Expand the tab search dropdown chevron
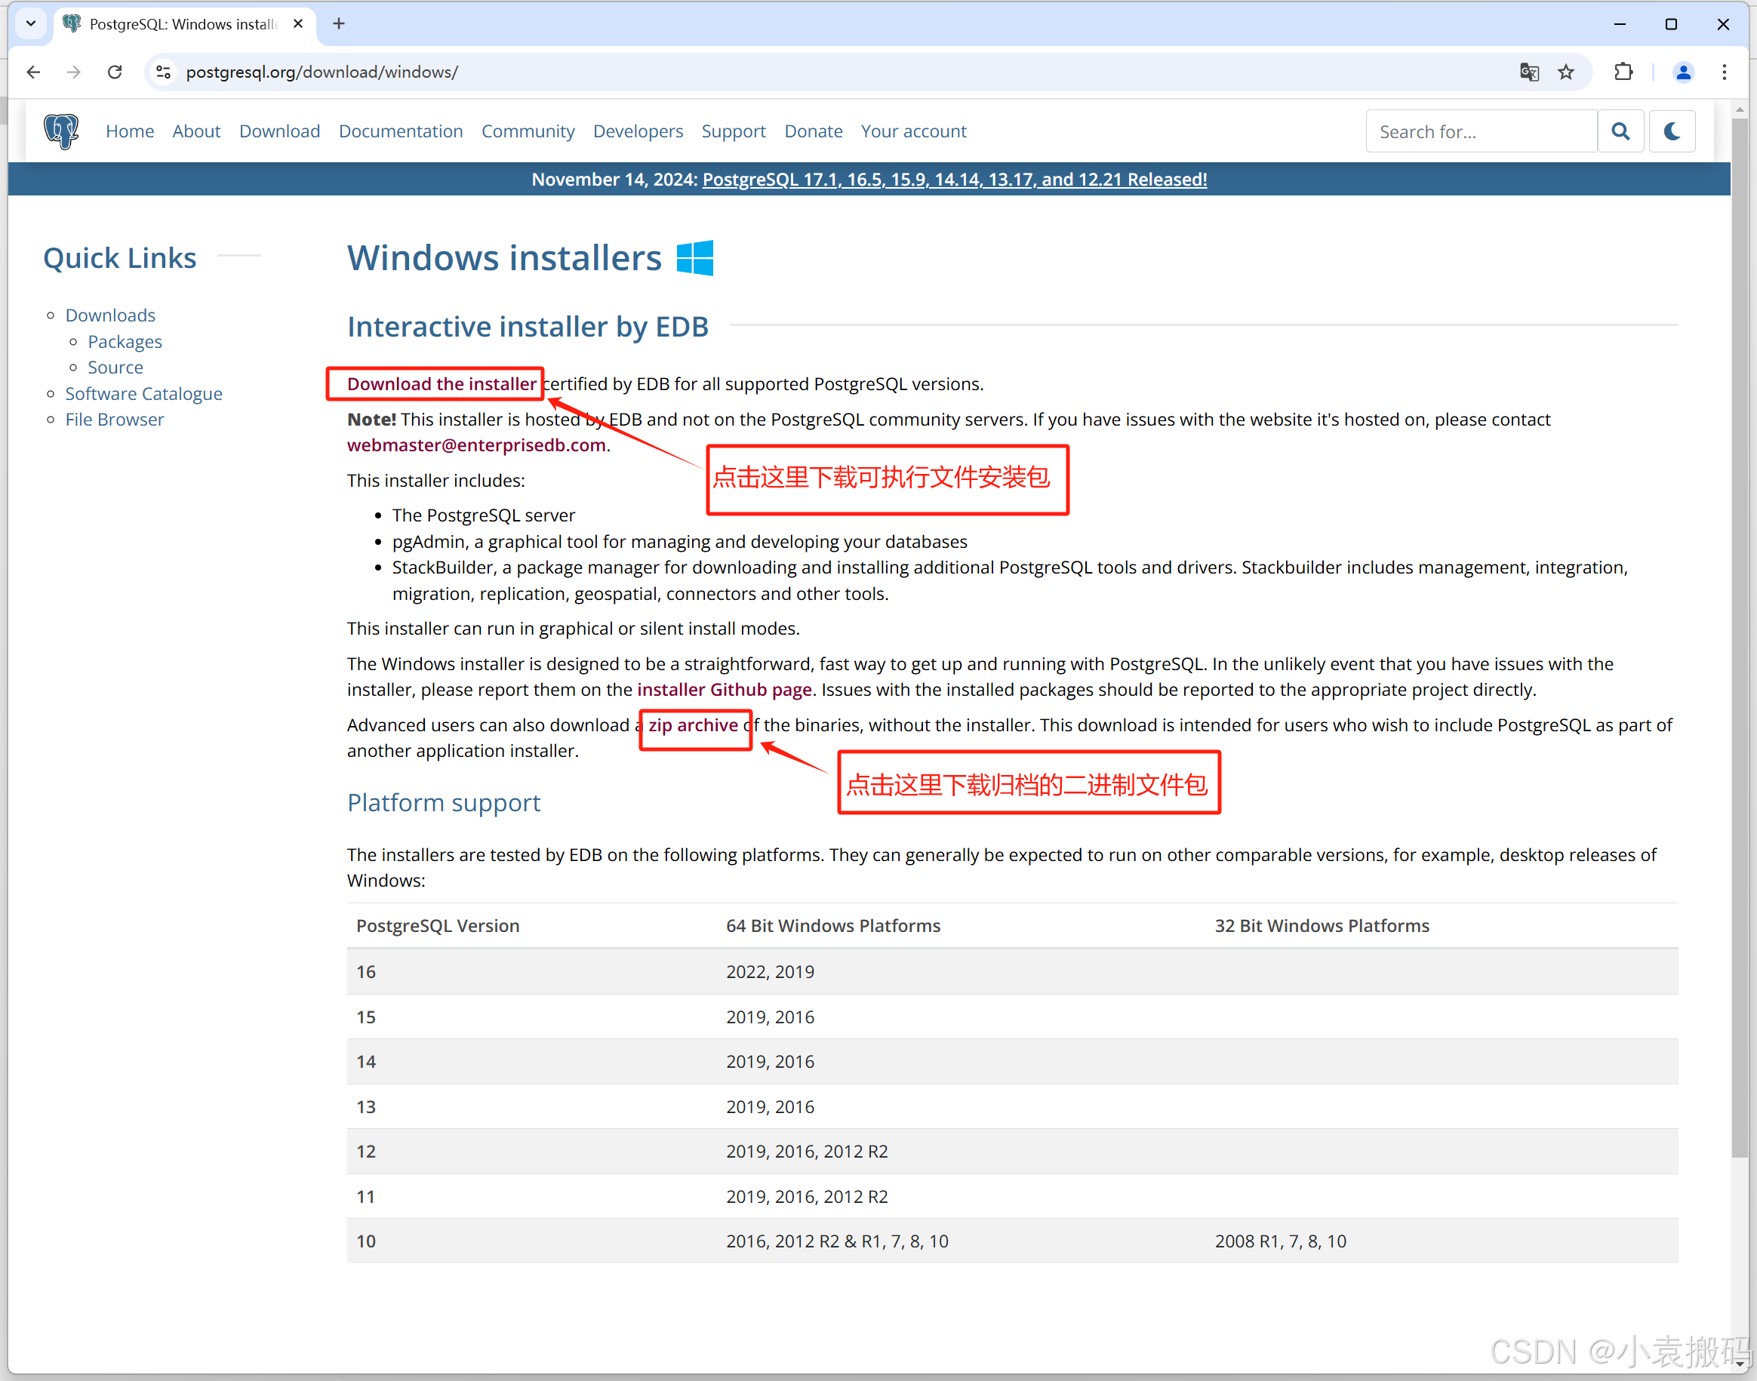1757x1381 pixels. click(x=31, y=23)
